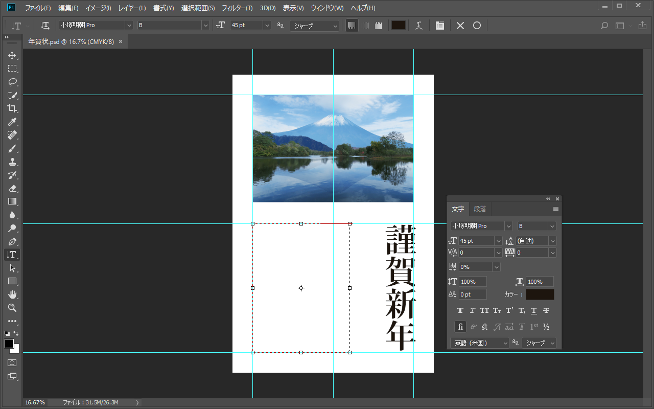Select the Crop tool
Viewport: 654px width, 409px height.
point(12,108)
